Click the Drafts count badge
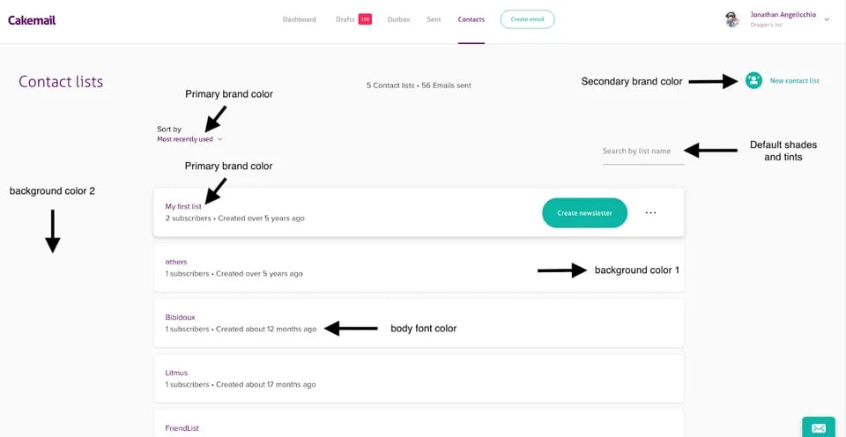This screenshot has width=846, height=437. [365, 19]
